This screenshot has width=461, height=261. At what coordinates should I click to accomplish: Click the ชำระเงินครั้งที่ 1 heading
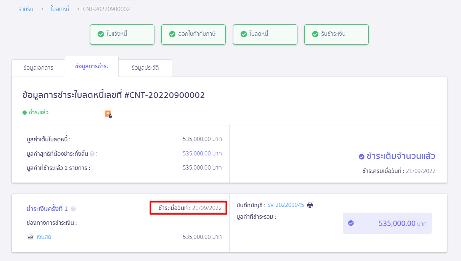[x=47, y=209]
